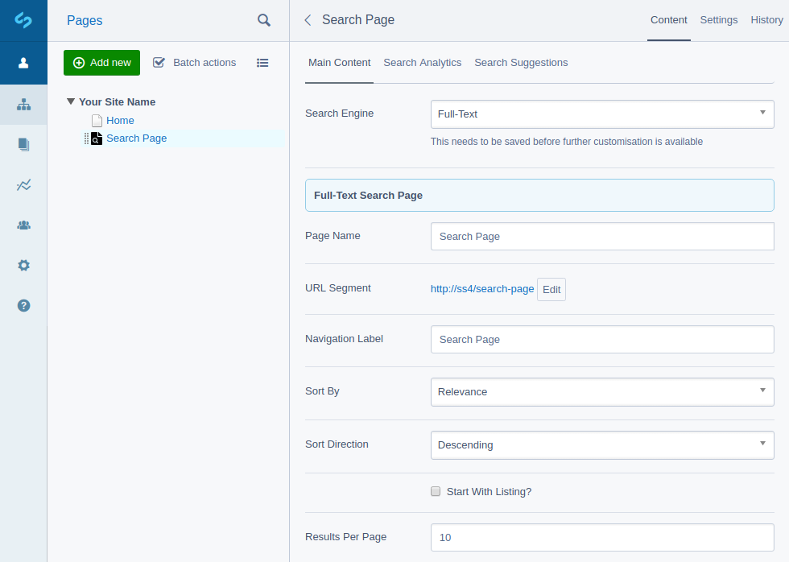Open the Home page in the tree

[120, 121]
